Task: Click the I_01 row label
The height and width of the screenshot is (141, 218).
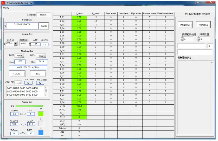Action: [62, 17]
